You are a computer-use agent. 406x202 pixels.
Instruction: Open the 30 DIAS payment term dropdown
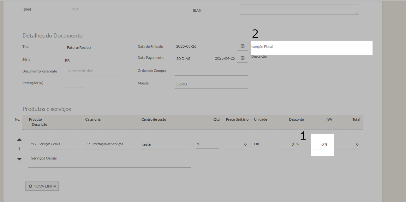(193, 59)
